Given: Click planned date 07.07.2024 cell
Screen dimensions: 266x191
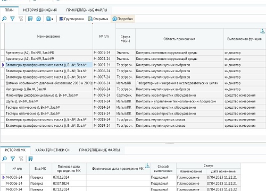Looking at the screenshot, I should [x=69, y=184].
